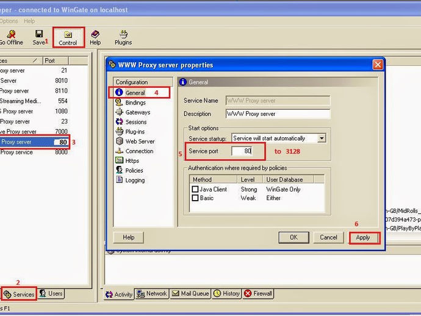
Task: Switch to the Mail Queue tab
Action: coord(190,293)
